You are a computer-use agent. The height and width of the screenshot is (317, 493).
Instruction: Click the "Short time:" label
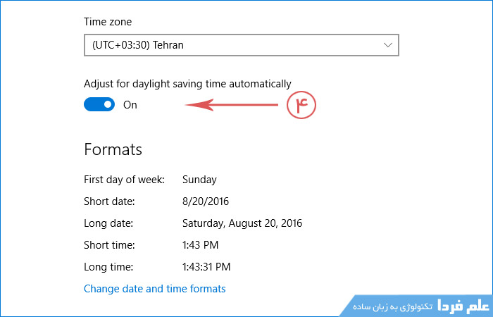[109, 245]
